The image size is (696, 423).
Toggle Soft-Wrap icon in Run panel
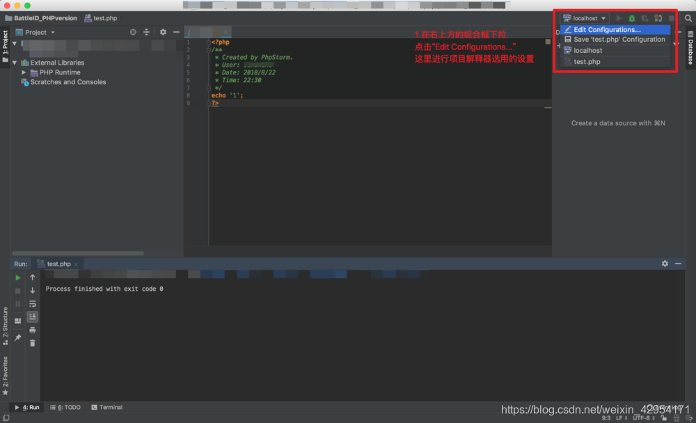coord(33,304)
